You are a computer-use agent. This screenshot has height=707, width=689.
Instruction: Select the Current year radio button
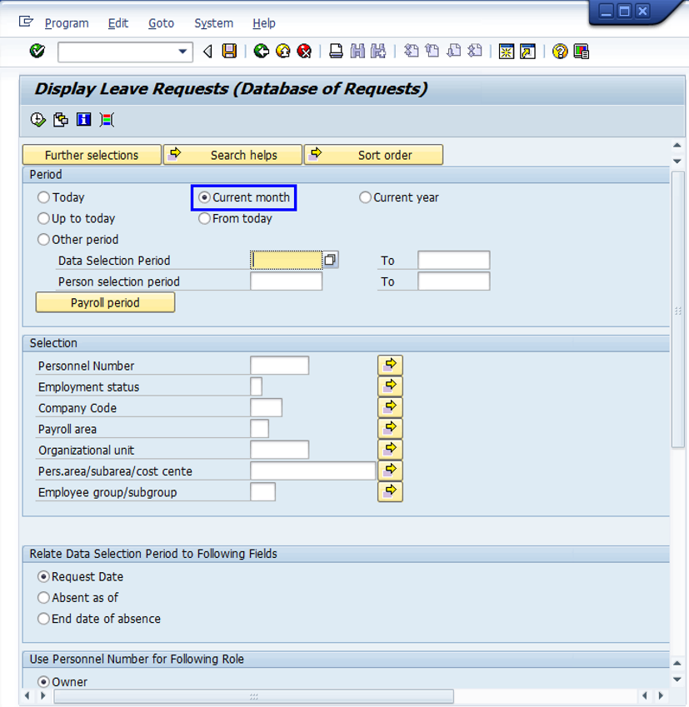[x=365, y=197]
